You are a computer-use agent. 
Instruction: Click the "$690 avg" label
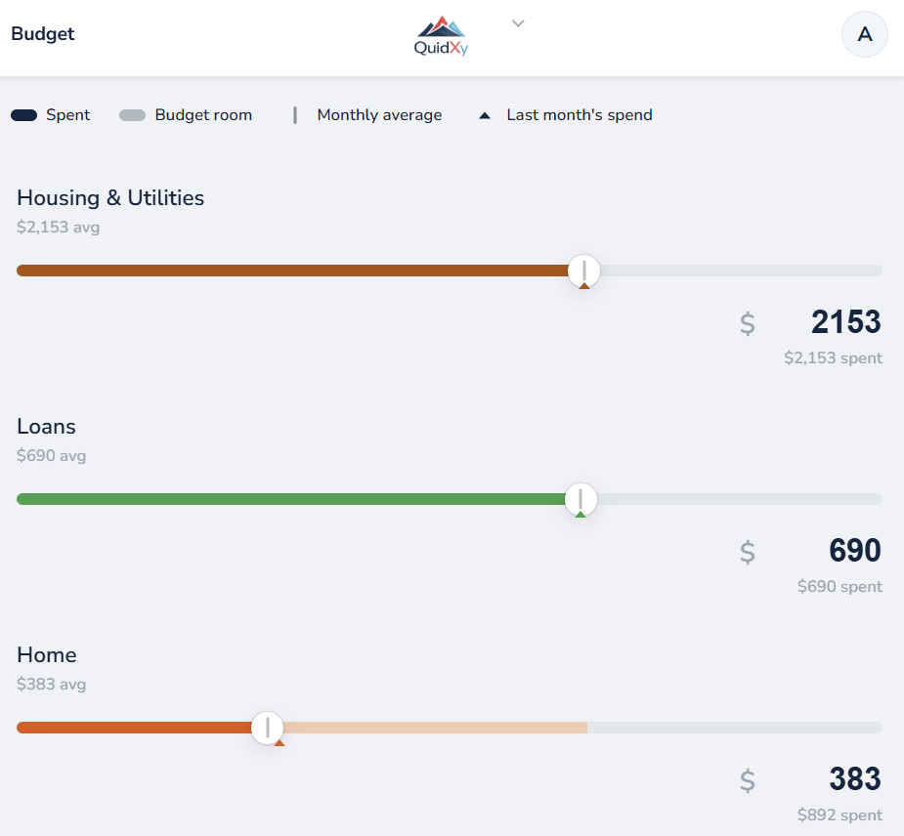coord(52,456)
